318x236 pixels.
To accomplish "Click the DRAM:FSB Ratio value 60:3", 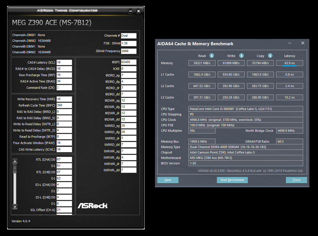I will click(290, 141).
